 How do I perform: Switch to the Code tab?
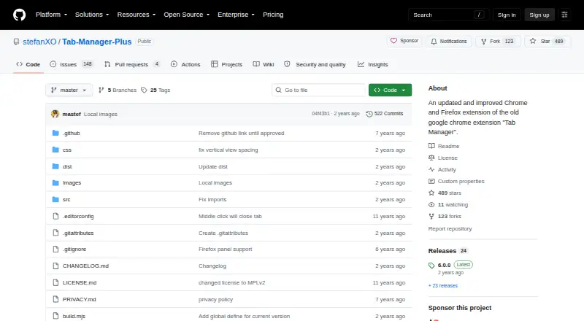click(28, 64)
